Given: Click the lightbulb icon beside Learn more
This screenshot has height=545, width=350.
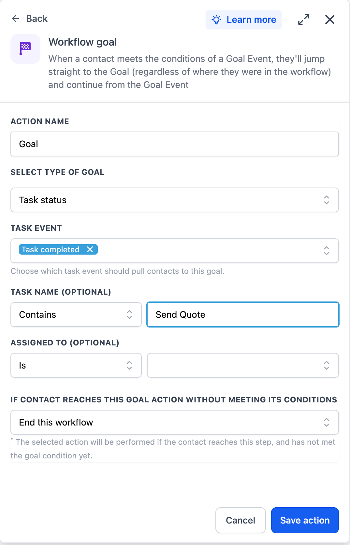Looking at the screenshot, I should pyautogui.click(x=216, y=20).
